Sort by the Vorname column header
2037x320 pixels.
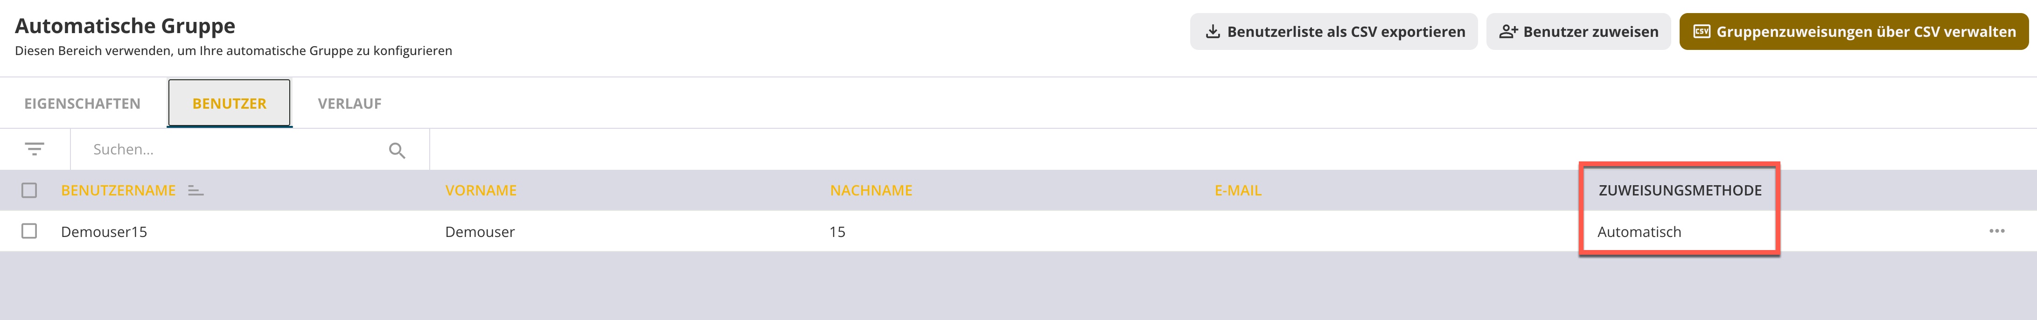point(481,190)
